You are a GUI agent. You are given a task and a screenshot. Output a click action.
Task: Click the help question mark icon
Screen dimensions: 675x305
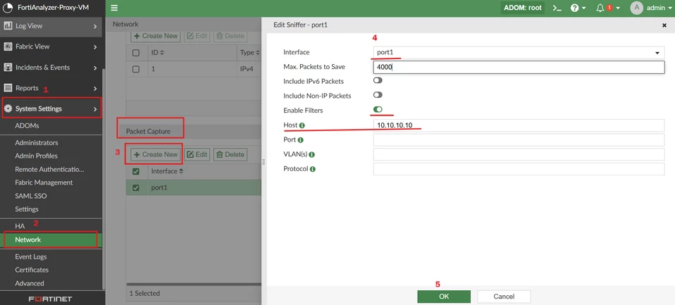click(x=574, y=8)
